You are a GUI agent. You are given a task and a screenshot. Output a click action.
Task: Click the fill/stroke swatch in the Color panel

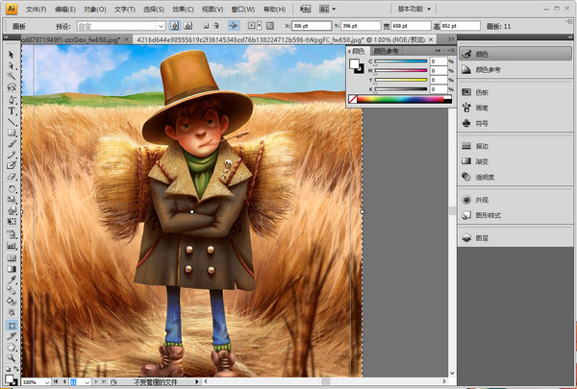355,65
